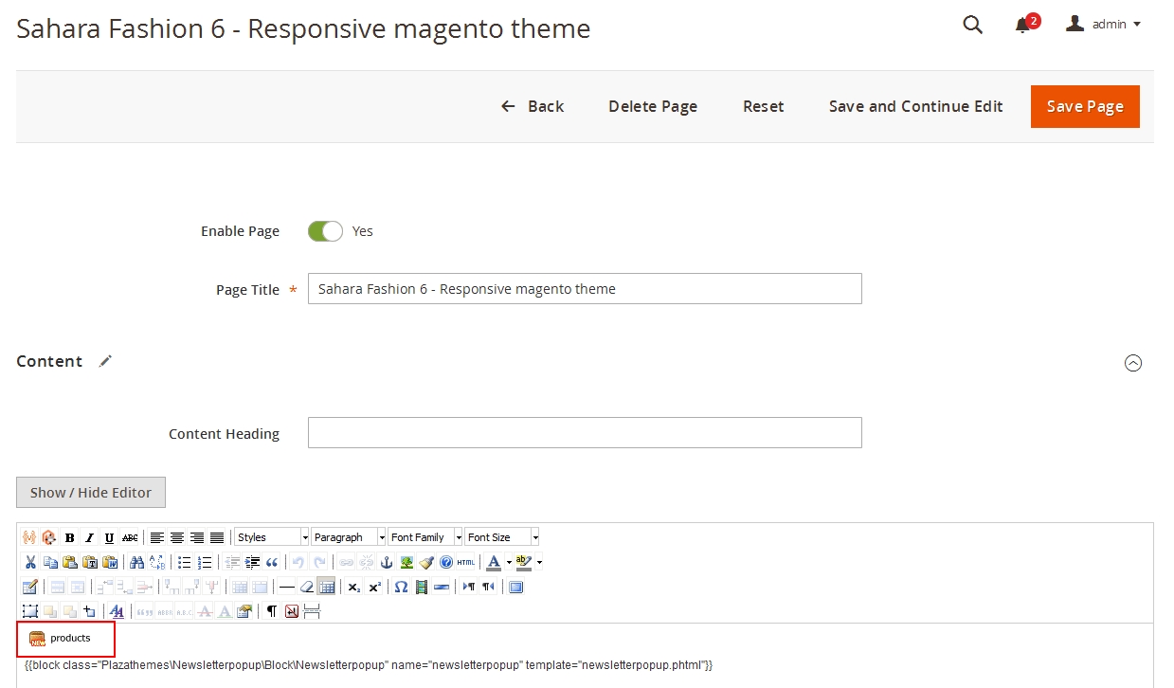Click the search magnifier icon in header
The image size is (1174, 688).
point(972,26)
